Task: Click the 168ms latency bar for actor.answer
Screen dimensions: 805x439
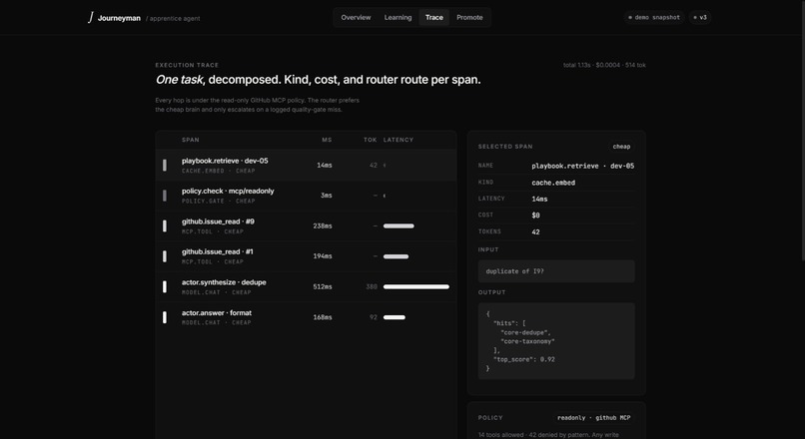Action: (x=395, y=317)
